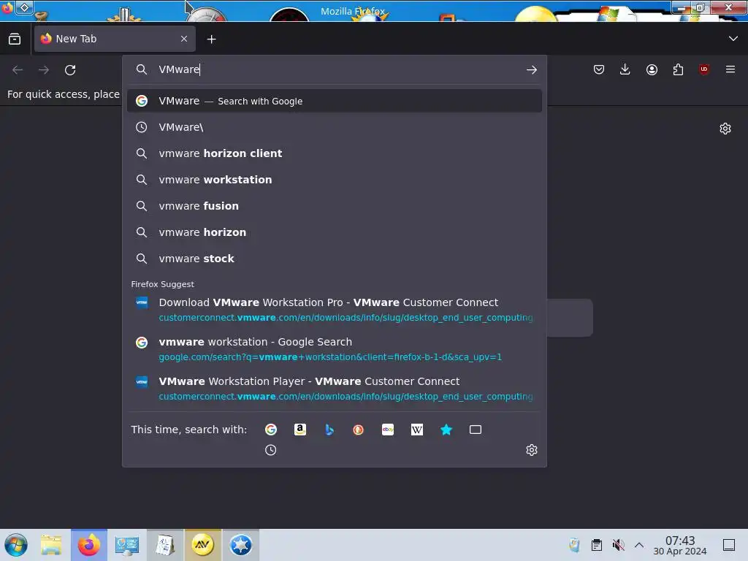The height and width of the screenshot is (561, 748).
Task: Search this time with Amazon
Action: coord(300,430)
